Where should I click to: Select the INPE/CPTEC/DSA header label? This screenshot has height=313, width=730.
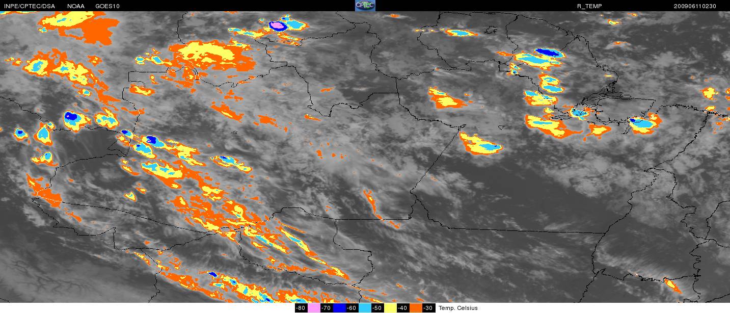(x=29, y=6)
